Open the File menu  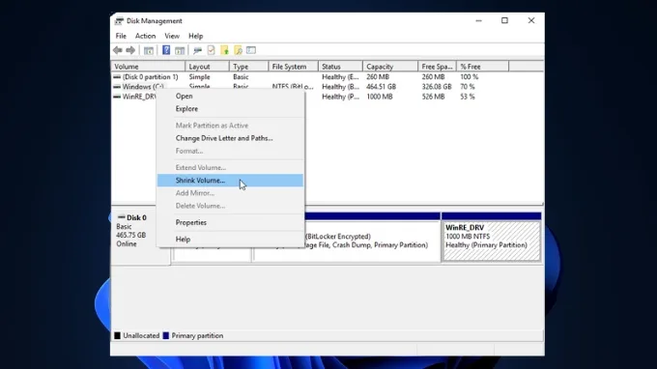[121, 36]
